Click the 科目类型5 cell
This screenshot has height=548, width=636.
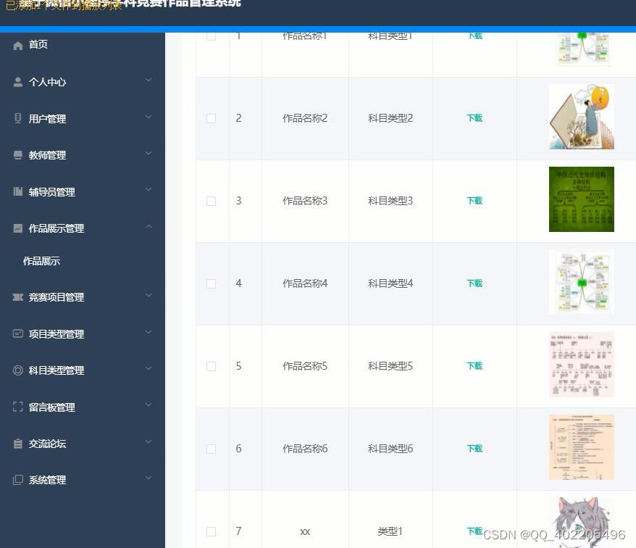tap(390, 366)
